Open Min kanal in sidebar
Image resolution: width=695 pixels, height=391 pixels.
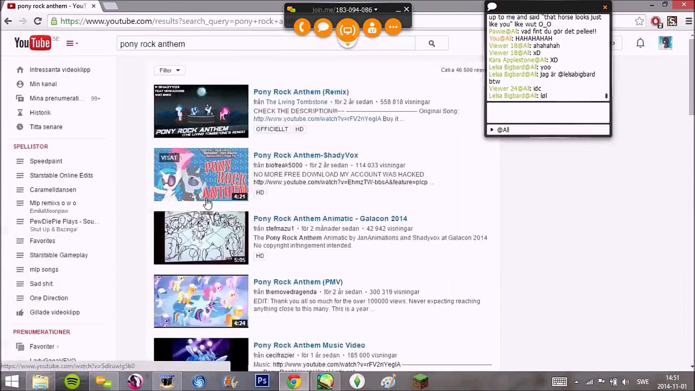[x=43, y=84]
